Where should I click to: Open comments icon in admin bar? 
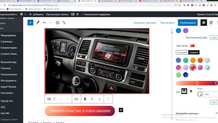[x=21, y=14]
